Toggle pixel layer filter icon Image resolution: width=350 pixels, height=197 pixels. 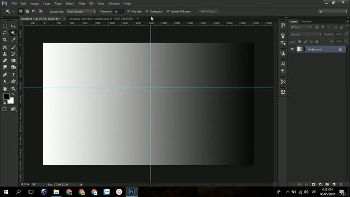pos(317,27)
